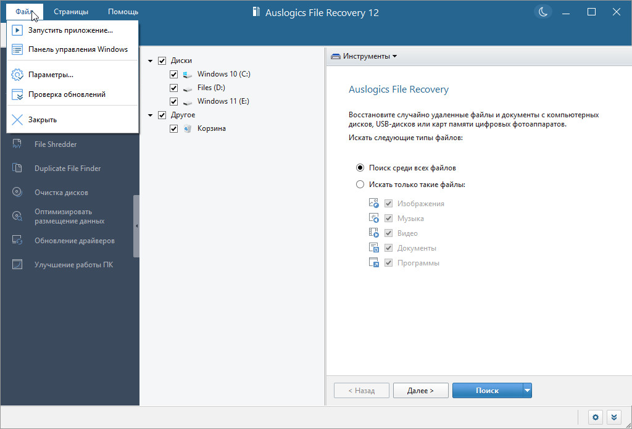Click the settings gear in status bar
The height and width of the screenshot is (429, 632).
(x=596, y=417)
